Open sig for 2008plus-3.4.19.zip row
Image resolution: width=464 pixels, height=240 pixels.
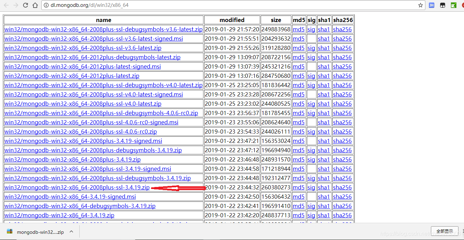pyautogui.click(x=311, y=159)
